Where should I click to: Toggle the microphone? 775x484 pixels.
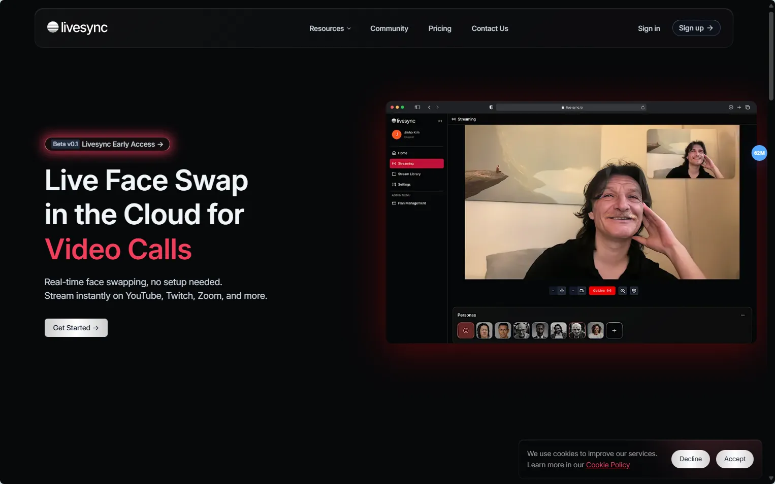pyautogui.click(x=562, y=291)
